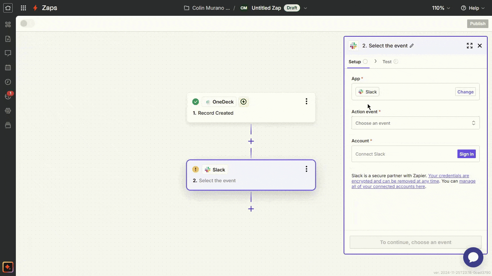Image resolution: width=492 pixels, height=276 pixels.
Task: Click the Change app button
Action: (465, 92)
